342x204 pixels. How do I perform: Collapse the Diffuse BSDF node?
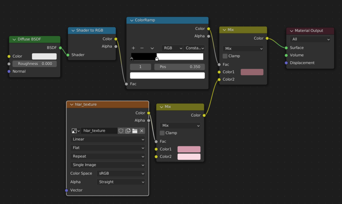(14, 39)
